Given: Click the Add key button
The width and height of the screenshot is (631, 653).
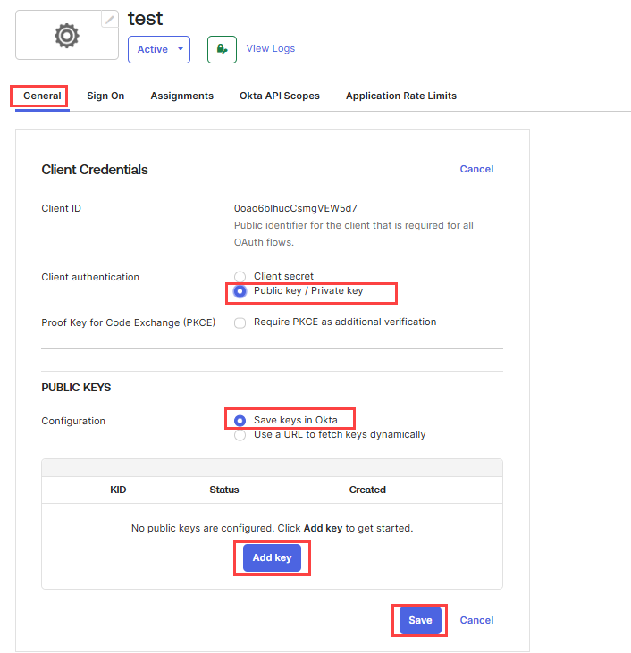Looking at the screenshot, I should point(272,558).
